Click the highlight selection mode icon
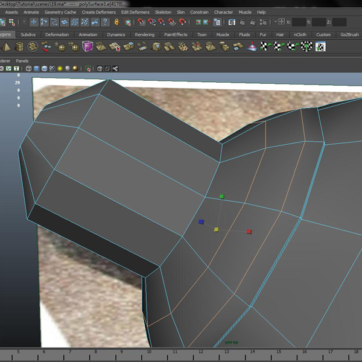Screen dimensions: 362x362 coord(127,22)
